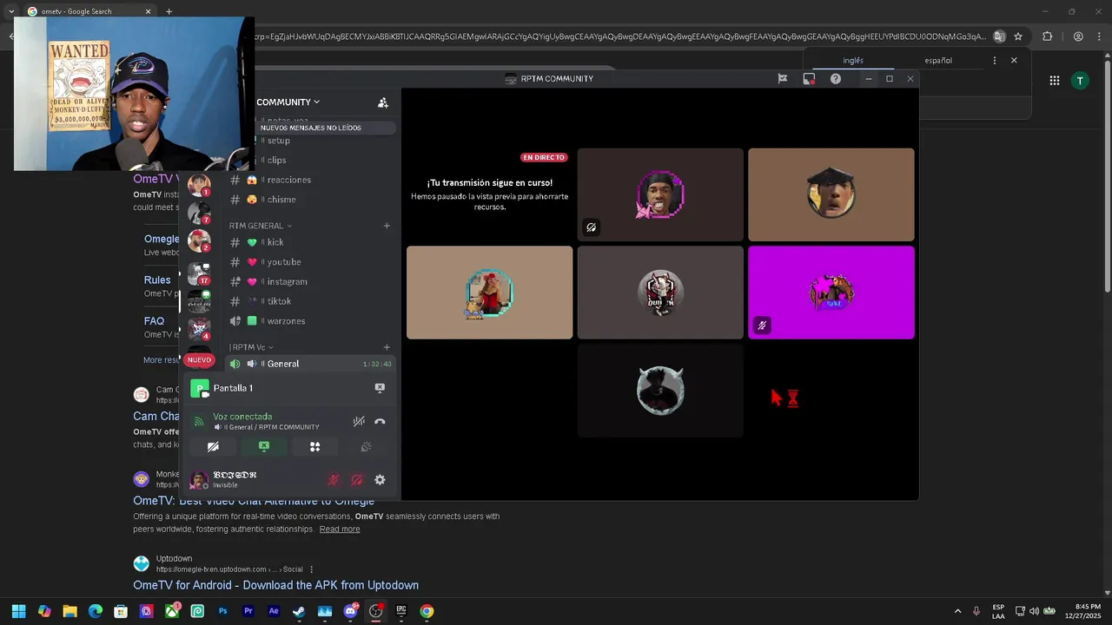Open Chrome profile icon
The width and height of the screenshot is (1112, 625).
(1078, 36)
